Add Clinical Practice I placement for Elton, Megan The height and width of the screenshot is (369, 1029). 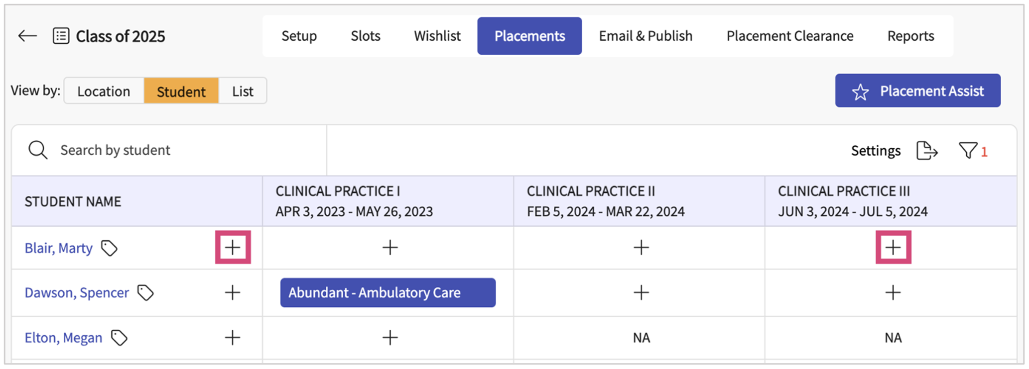pos(390,338)
